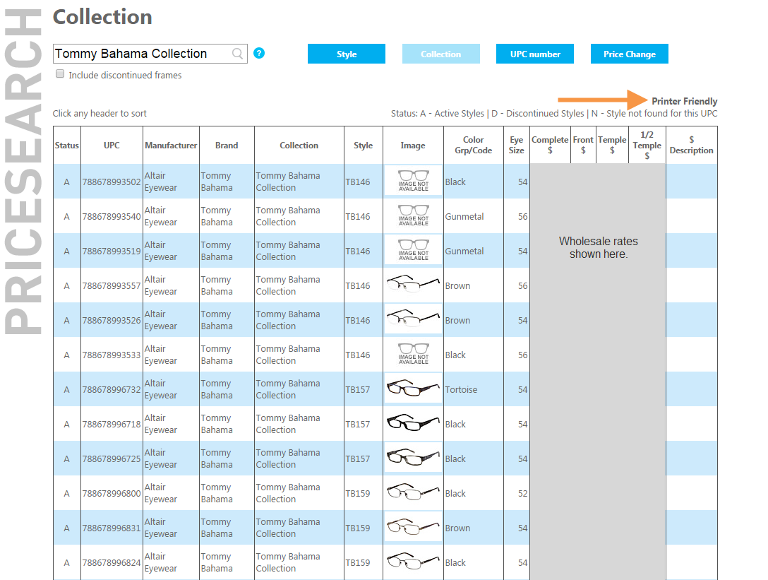Image resolution: width=768 pixels, height=580 pixels.
Task: Select the Collection search tab
Action: point(440,54)
